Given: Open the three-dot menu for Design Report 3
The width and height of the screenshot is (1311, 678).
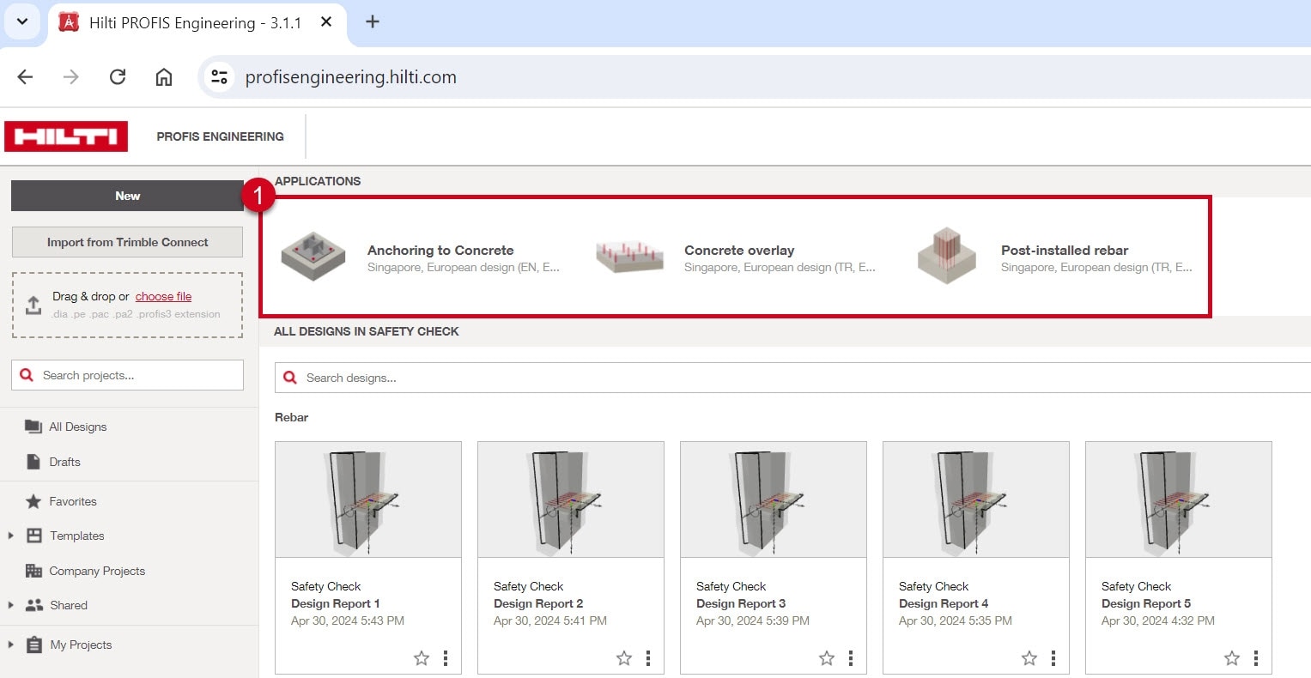Looking at the screenshot, I should (851, 658).
